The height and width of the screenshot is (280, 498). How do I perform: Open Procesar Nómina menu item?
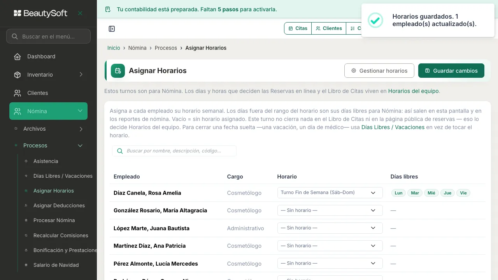(x=54, y=220)
